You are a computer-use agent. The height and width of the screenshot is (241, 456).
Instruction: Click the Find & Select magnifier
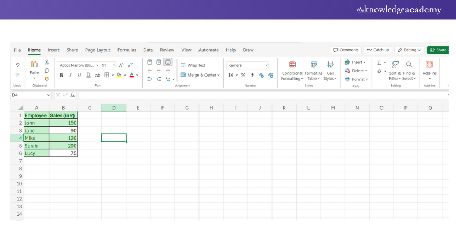409,70
